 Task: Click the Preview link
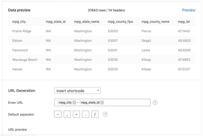(189, 10)
